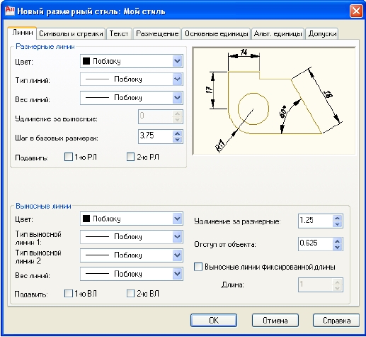Open the Текст tab
This screenshot has height=337, width=366.
point(119,33)
